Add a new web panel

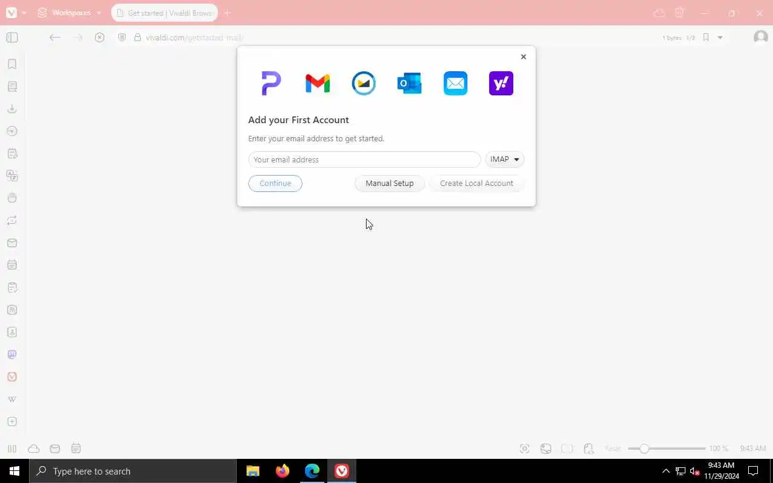pyautogui.click(x=12, y=421)
